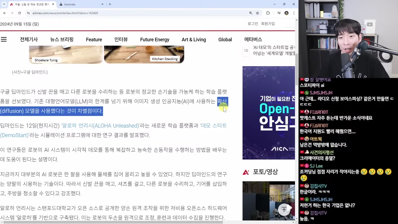Open the tab search dropdown arrow

click(x=4, y=4)
